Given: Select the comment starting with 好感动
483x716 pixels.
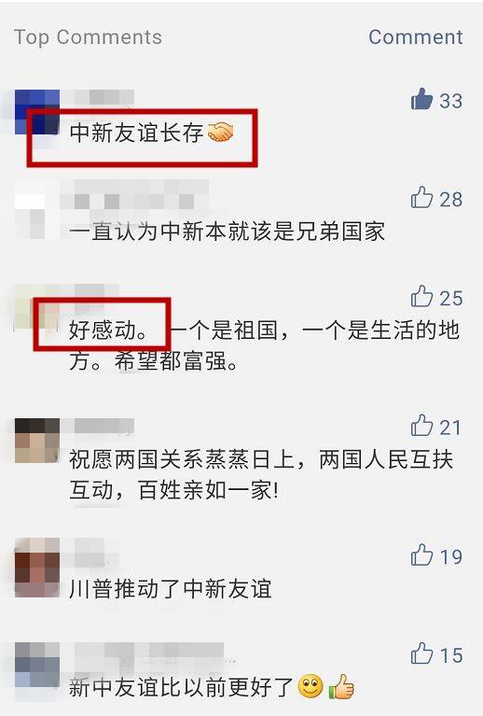Looking at the screenshot, I should [264, 345].
